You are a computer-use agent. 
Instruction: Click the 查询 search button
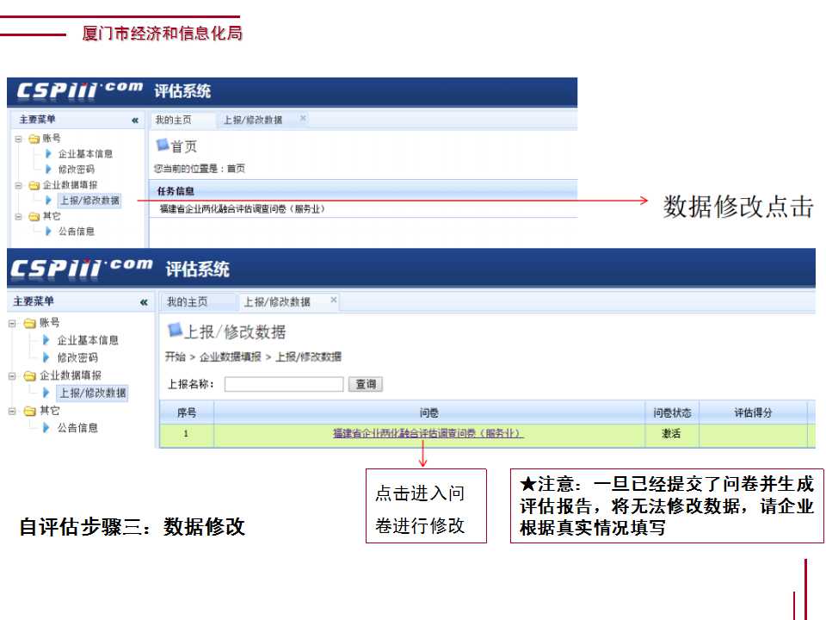(x=367, y=384)
